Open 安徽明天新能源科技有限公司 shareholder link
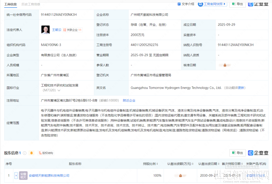Screen dimensions: 272x184 49,175
